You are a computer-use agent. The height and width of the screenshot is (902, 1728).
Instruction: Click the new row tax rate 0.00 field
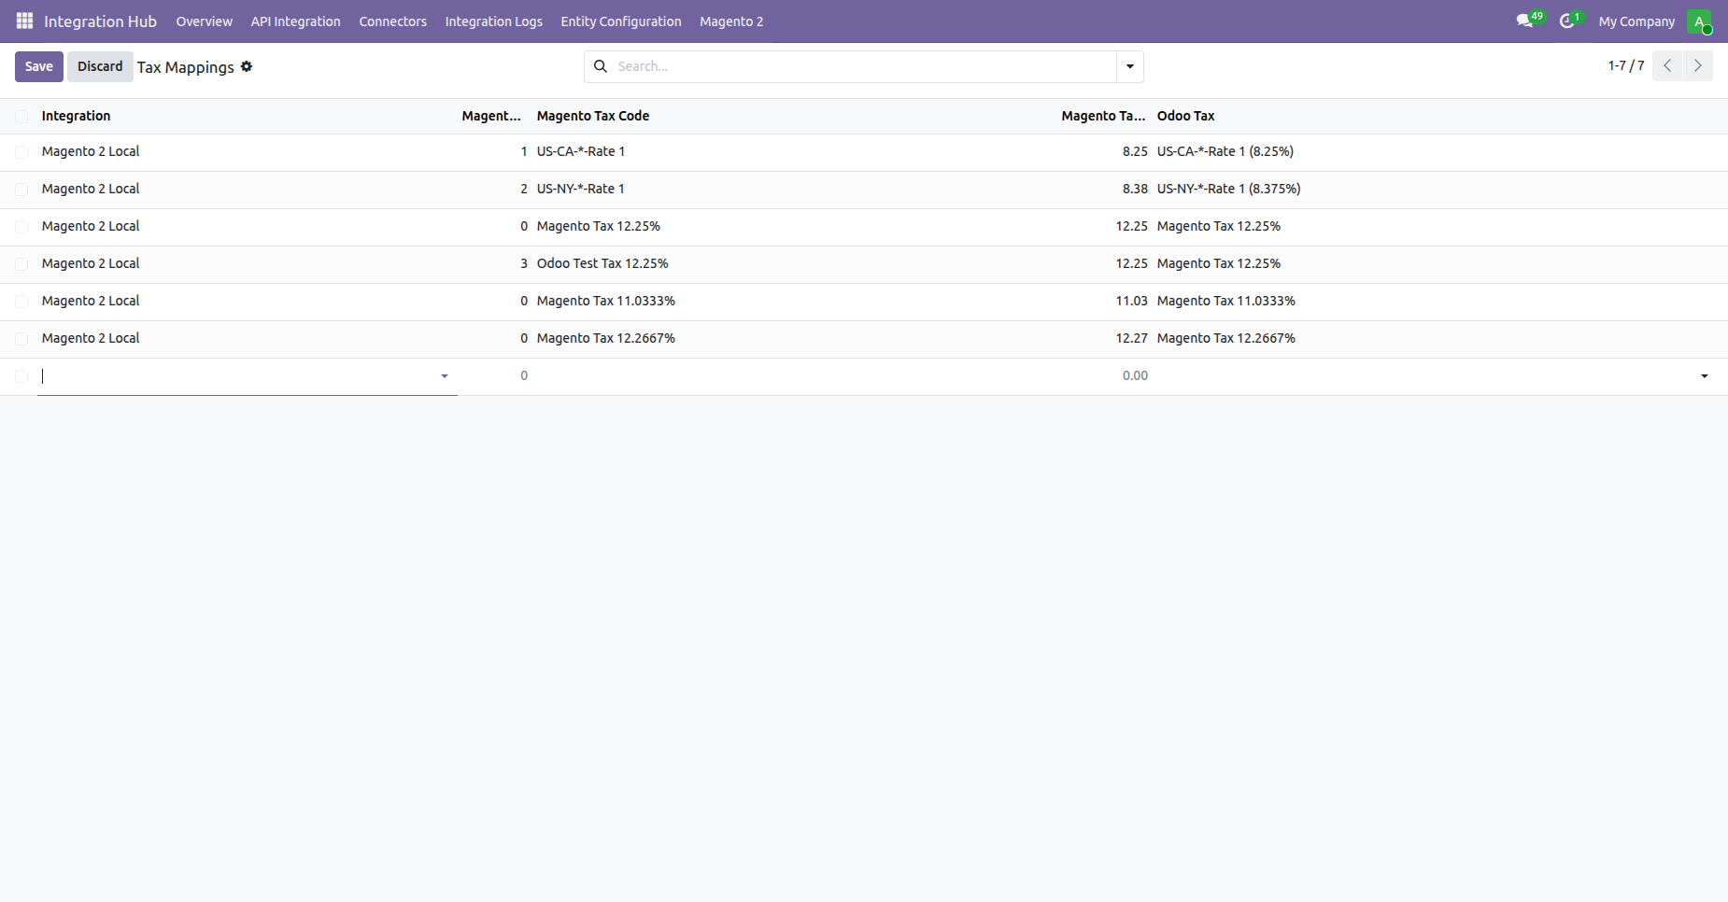[1104, 376]
